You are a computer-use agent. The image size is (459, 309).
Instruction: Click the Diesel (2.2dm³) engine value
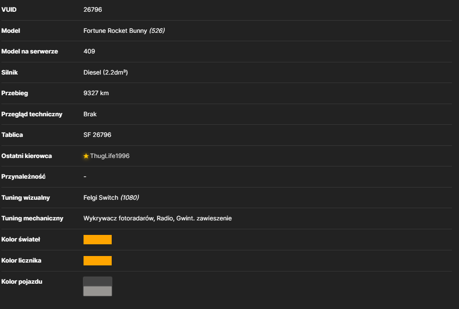106,73
